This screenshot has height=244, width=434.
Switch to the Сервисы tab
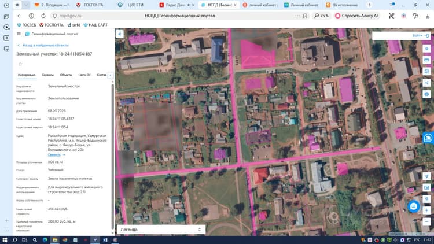(x=47, y=75)
